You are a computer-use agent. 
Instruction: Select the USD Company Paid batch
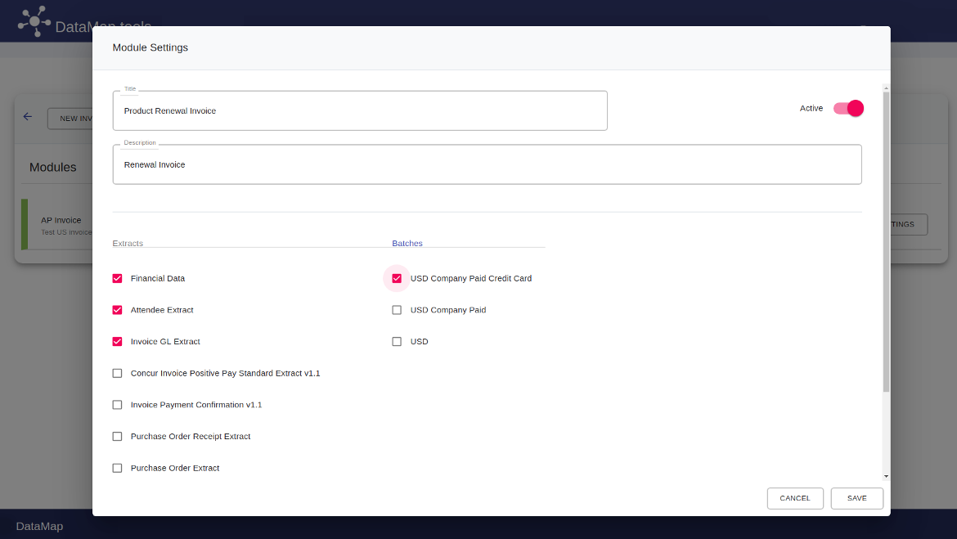(397, 310)
